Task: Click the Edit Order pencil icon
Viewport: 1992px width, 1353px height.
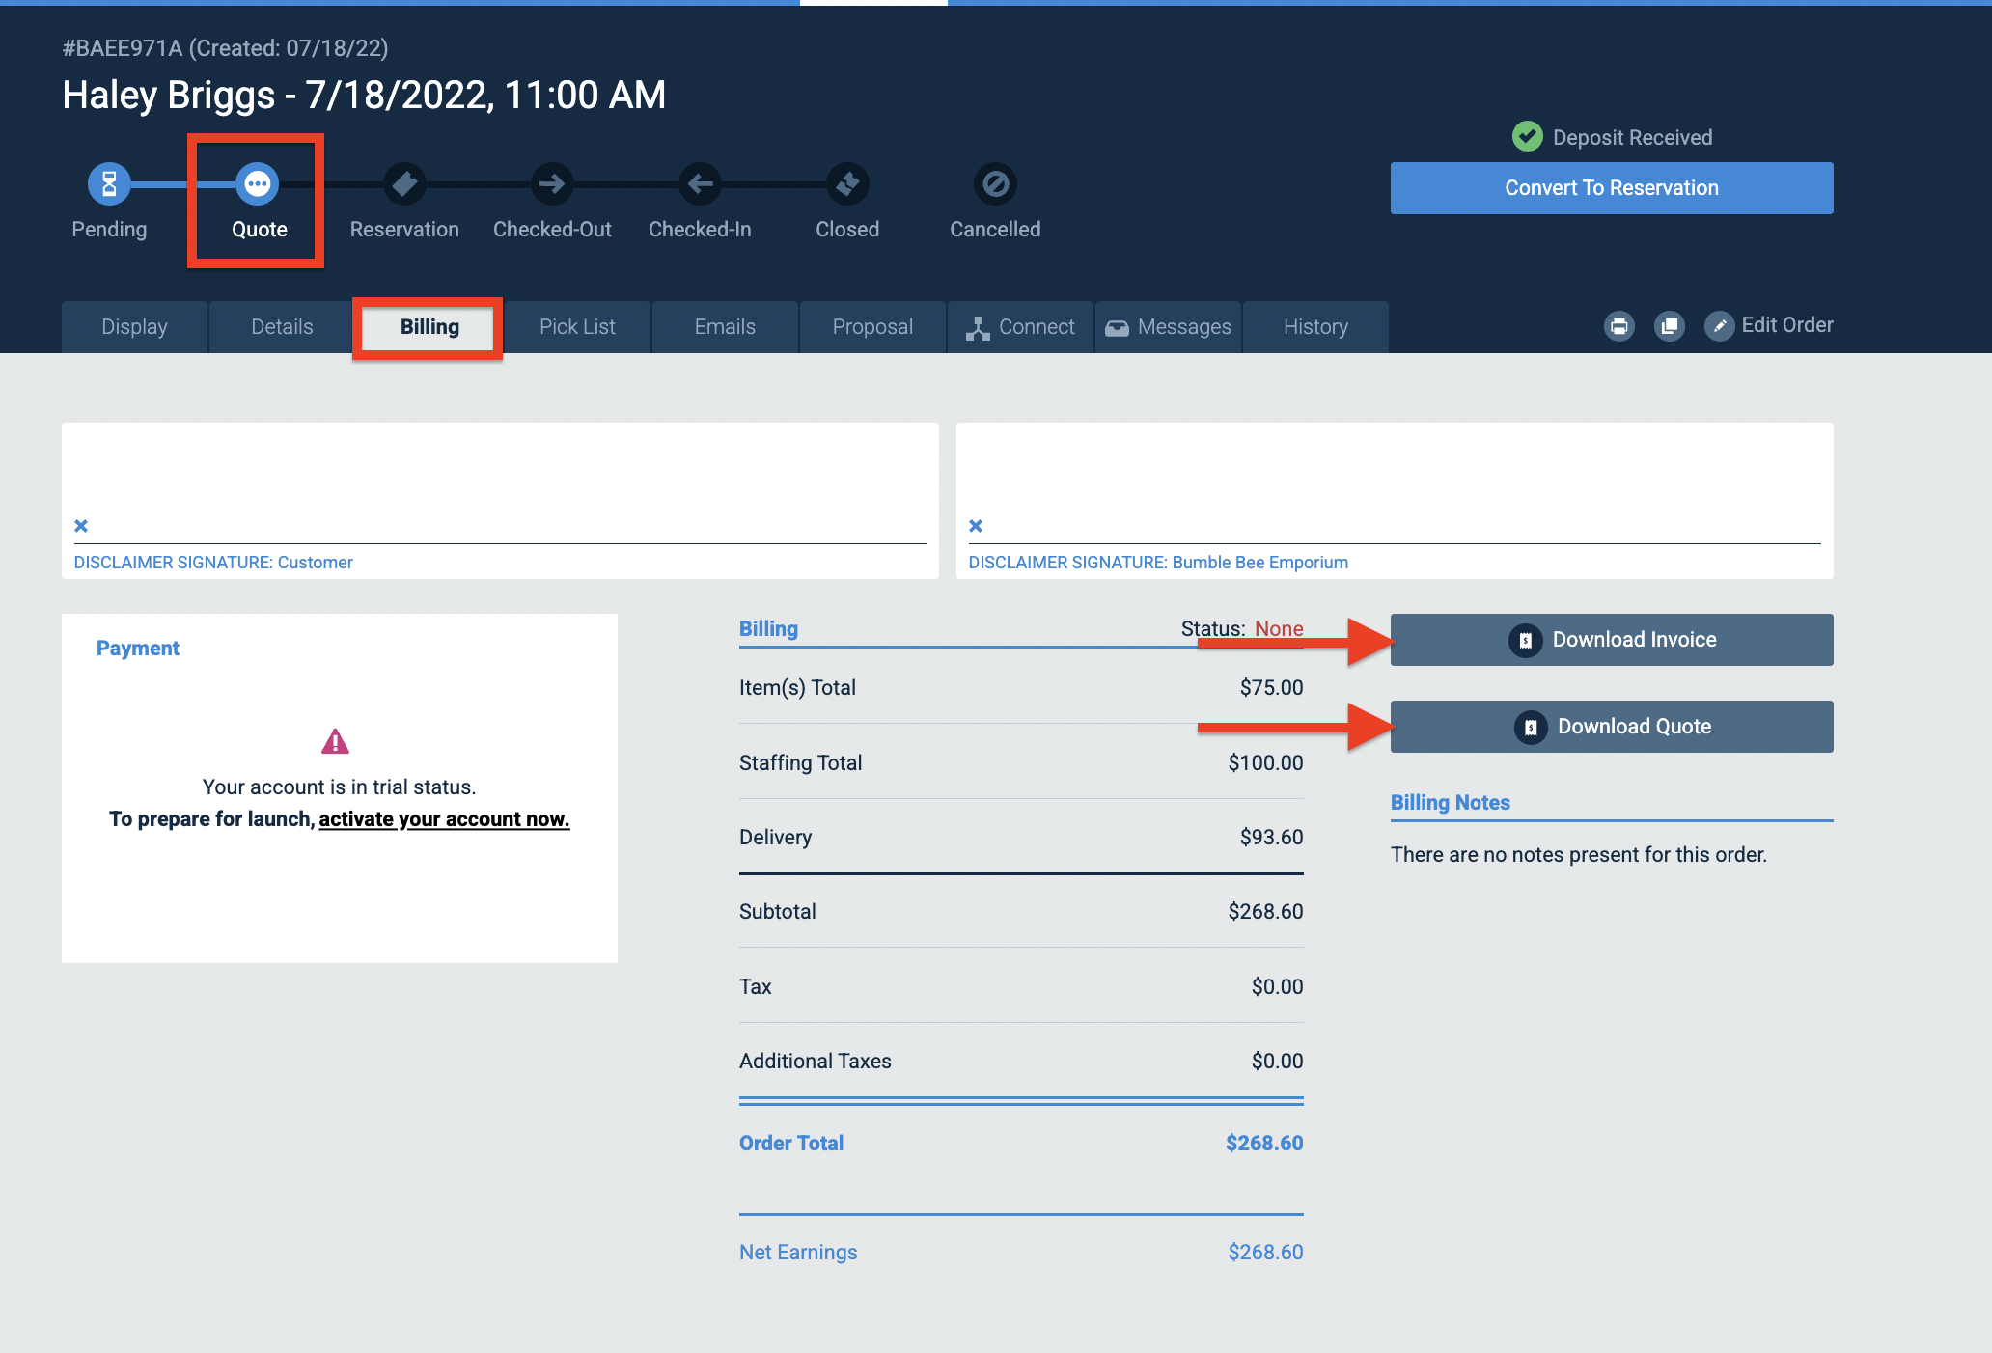Action: [1720, 326]
